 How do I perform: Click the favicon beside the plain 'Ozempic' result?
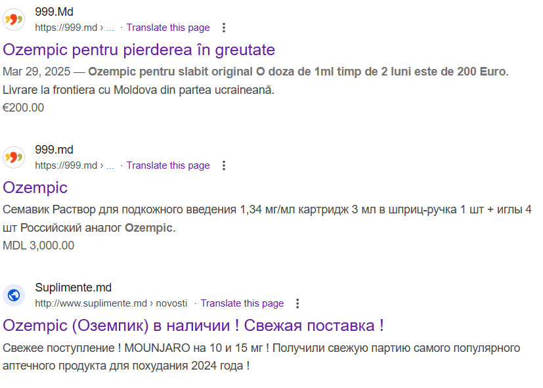click(x=14, y=158)
